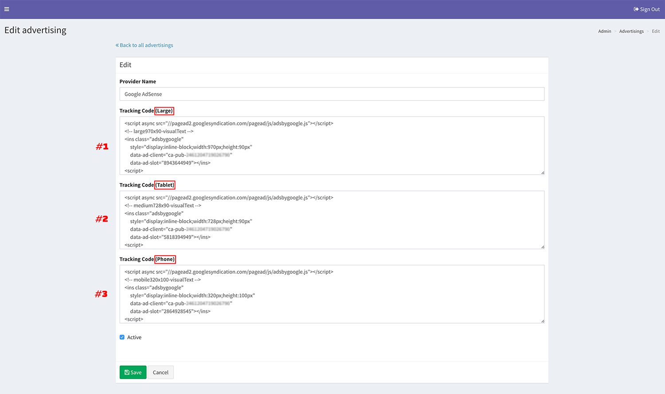665x394 pixels.
Task: Go to Advertisings breadcrumb
Action: click(x=631, y=31)
